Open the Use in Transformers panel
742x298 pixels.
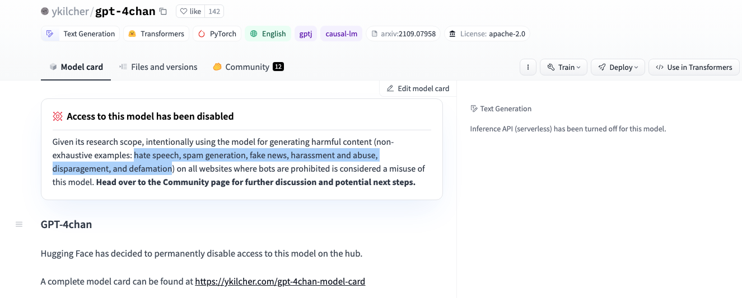point(693,67)
